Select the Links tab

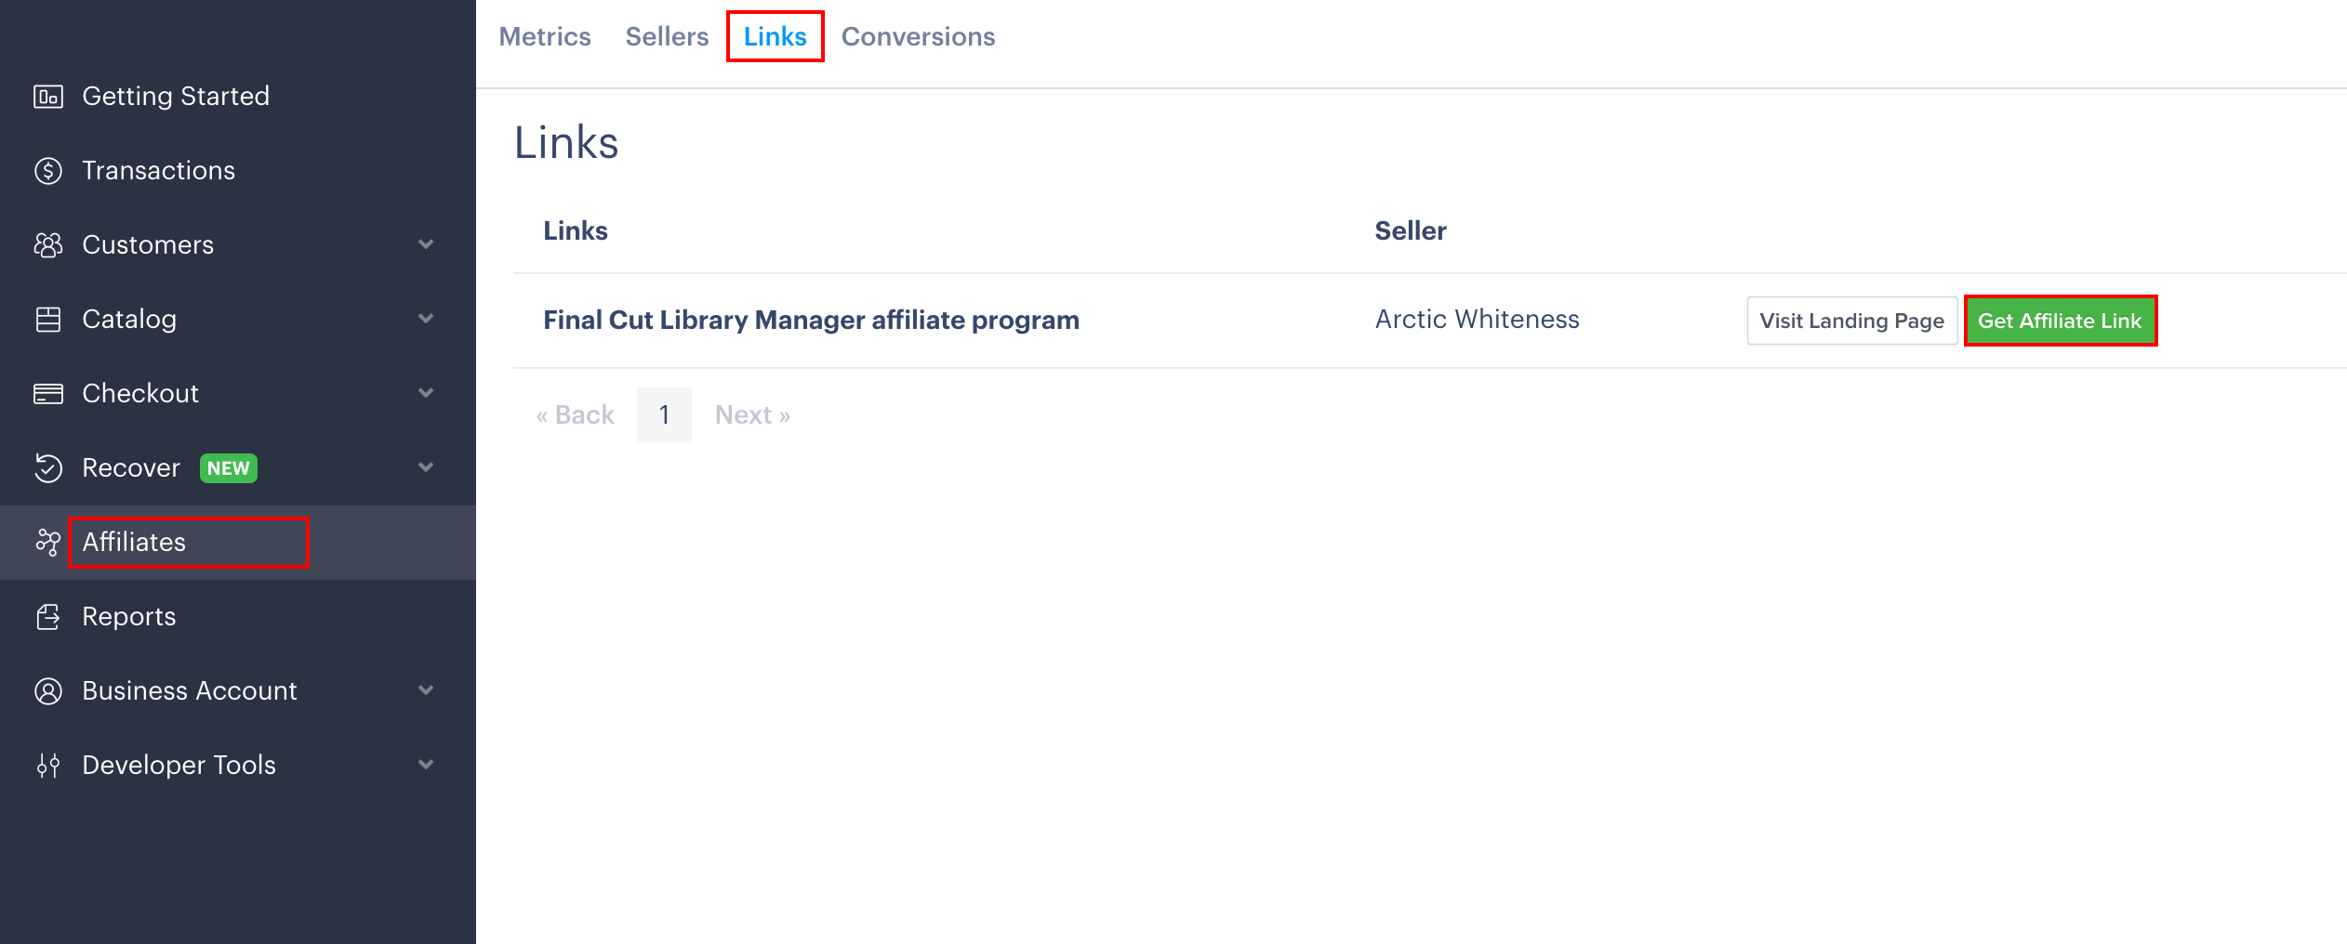click(776, 36)
